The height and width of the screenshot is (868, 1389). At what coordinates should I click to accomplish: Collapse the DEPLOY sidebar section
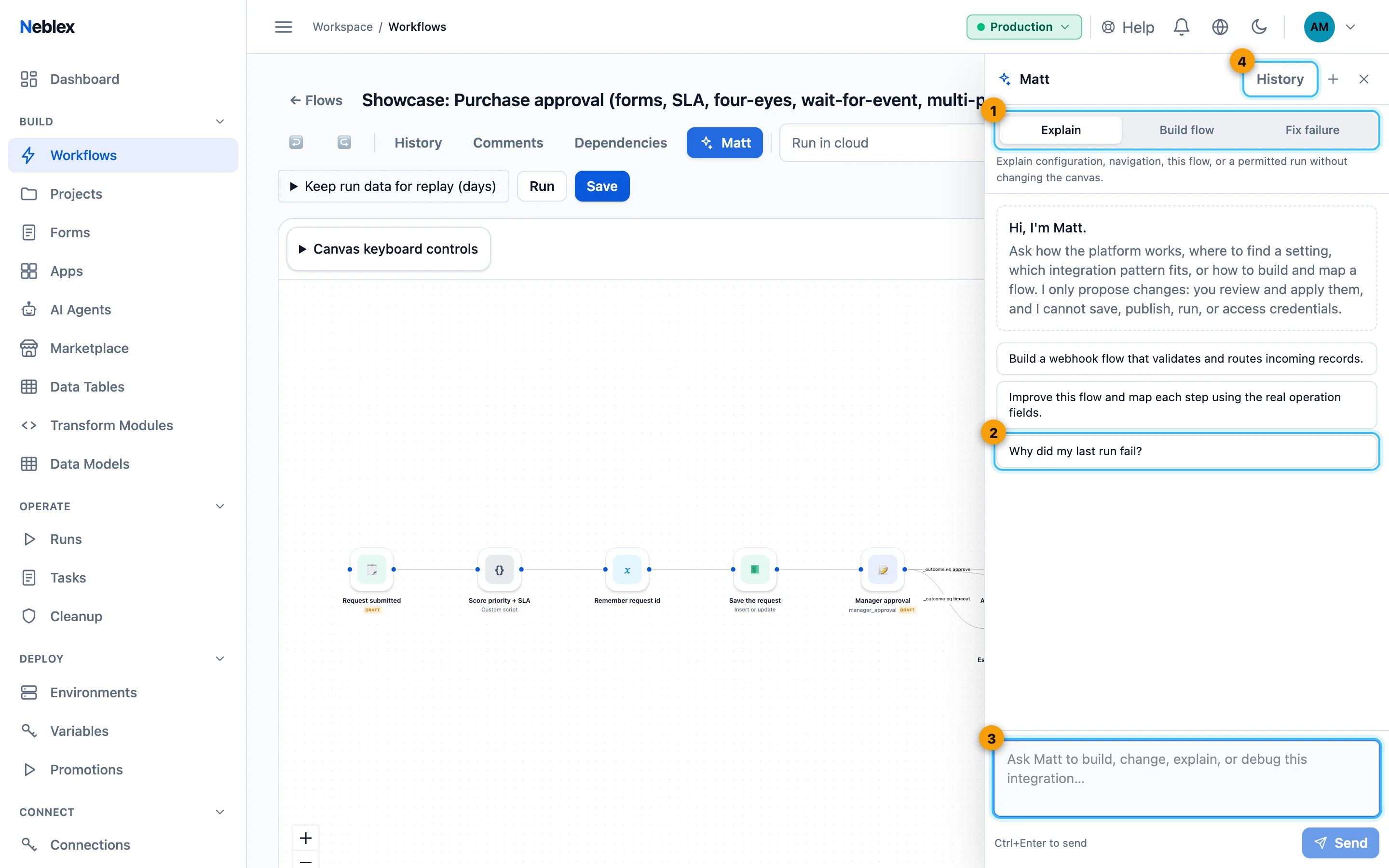220,658
